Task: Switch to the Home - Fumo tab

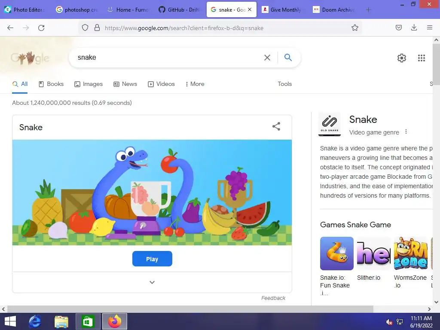Action: 128,10
